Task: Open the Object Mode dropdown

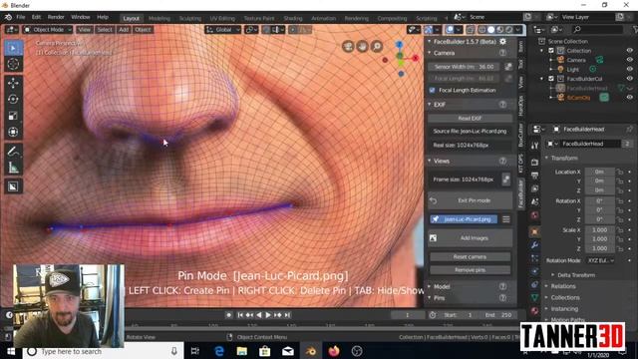Action: pyautogui.click(x=48, y=30)
